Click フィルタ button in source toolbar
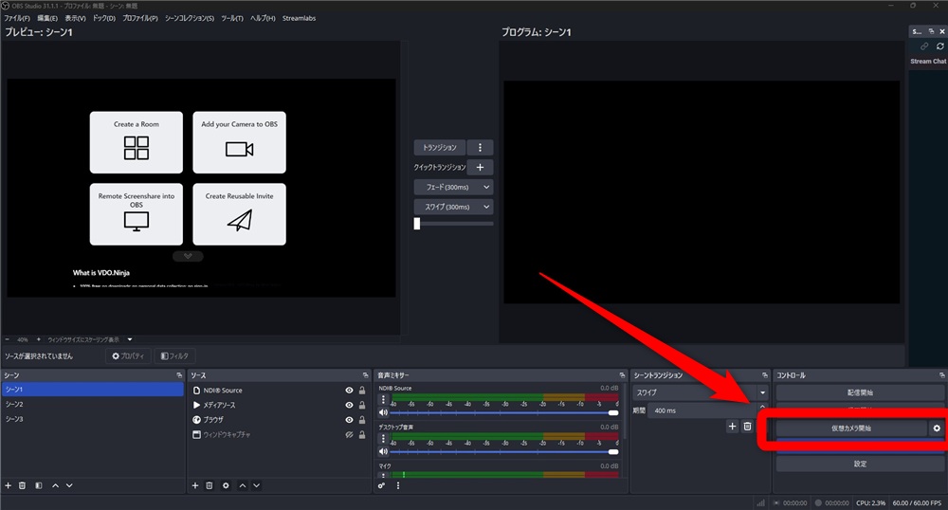The width and height of the screenshot is (948, 510). click(x=174, y=355)
